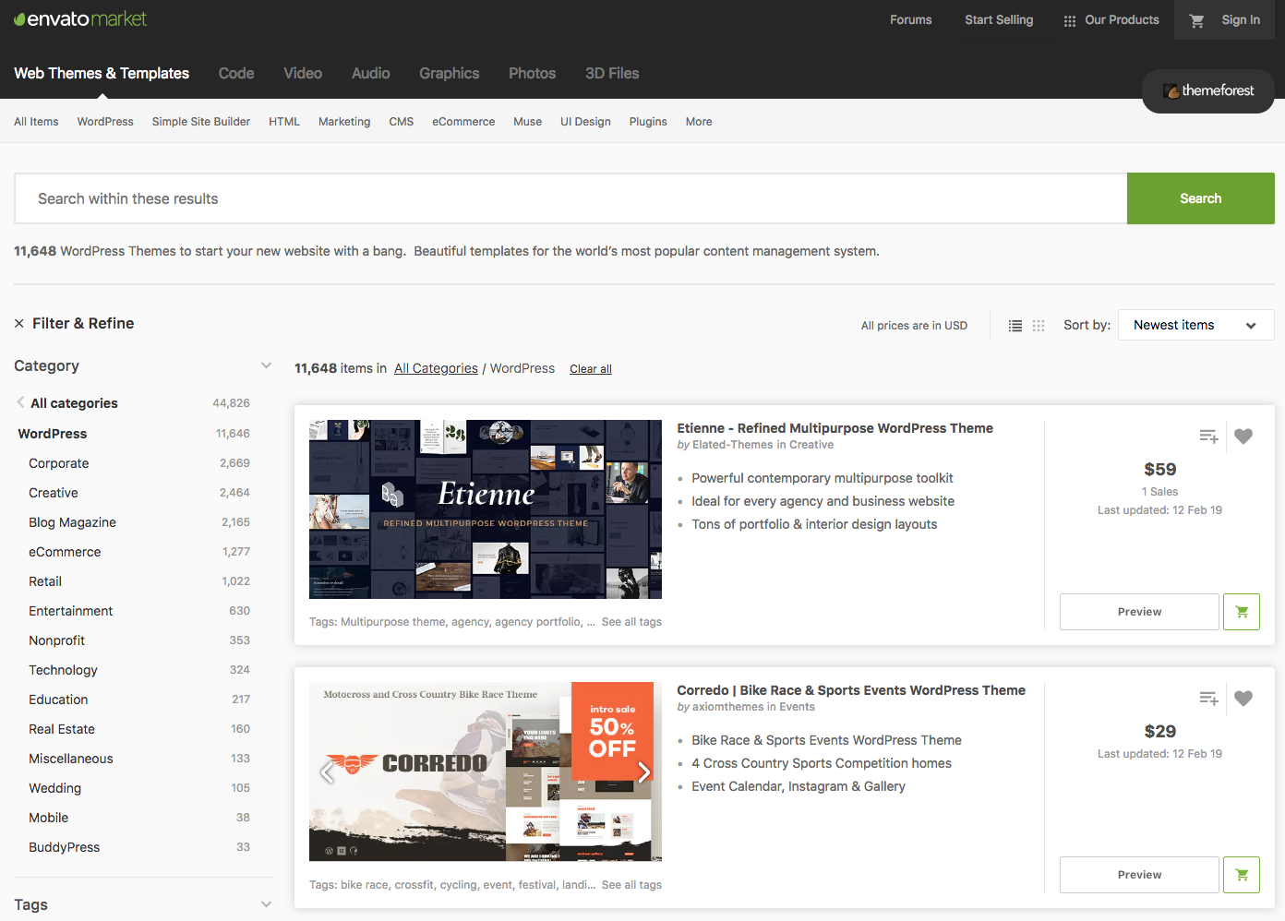The height and width of the screenshot is (921, 1285).
Task: Open the shopping cart in header
Action: point(1196,20)
